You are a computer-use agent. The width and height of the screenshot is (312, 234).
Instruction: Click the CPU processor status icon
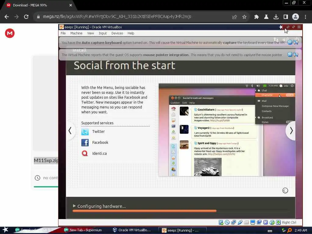[x=265, y=222]
